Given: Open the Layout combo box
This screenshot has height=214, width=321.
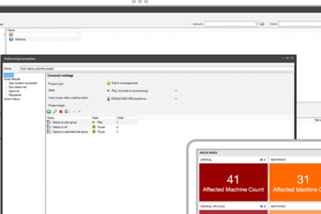Looking at the screenshot, I should [231, 24].
